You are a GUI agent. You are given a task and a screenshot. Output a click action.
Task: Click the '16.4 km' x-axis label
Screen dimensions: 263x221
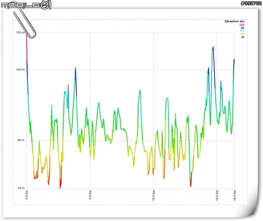pyautogui.click(x=235, y=195)
